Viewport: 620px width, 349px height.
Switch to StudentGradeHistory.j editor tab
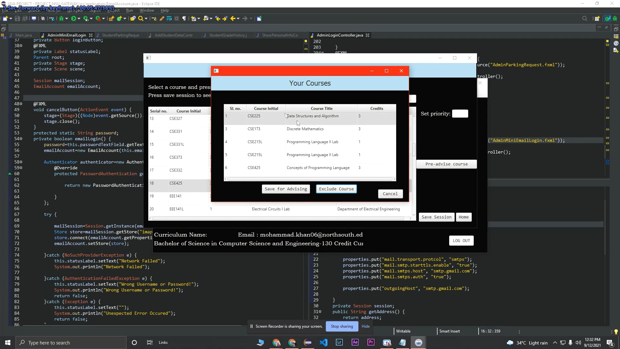coord(228,35)
